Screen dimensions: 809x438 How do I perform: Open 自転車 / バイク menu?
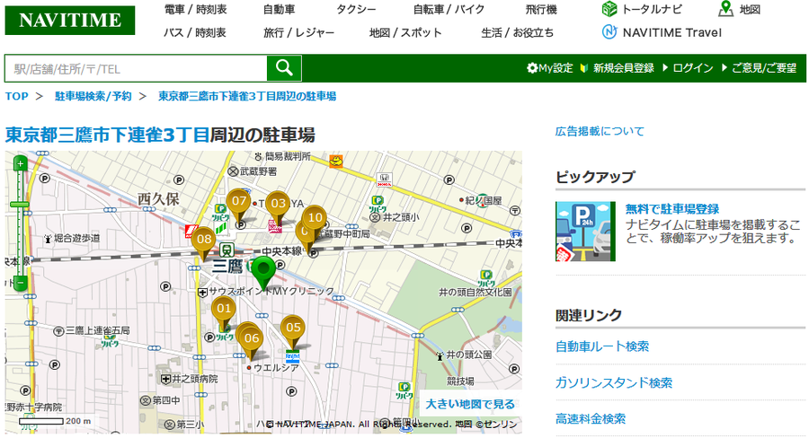[x=449, y=9]
